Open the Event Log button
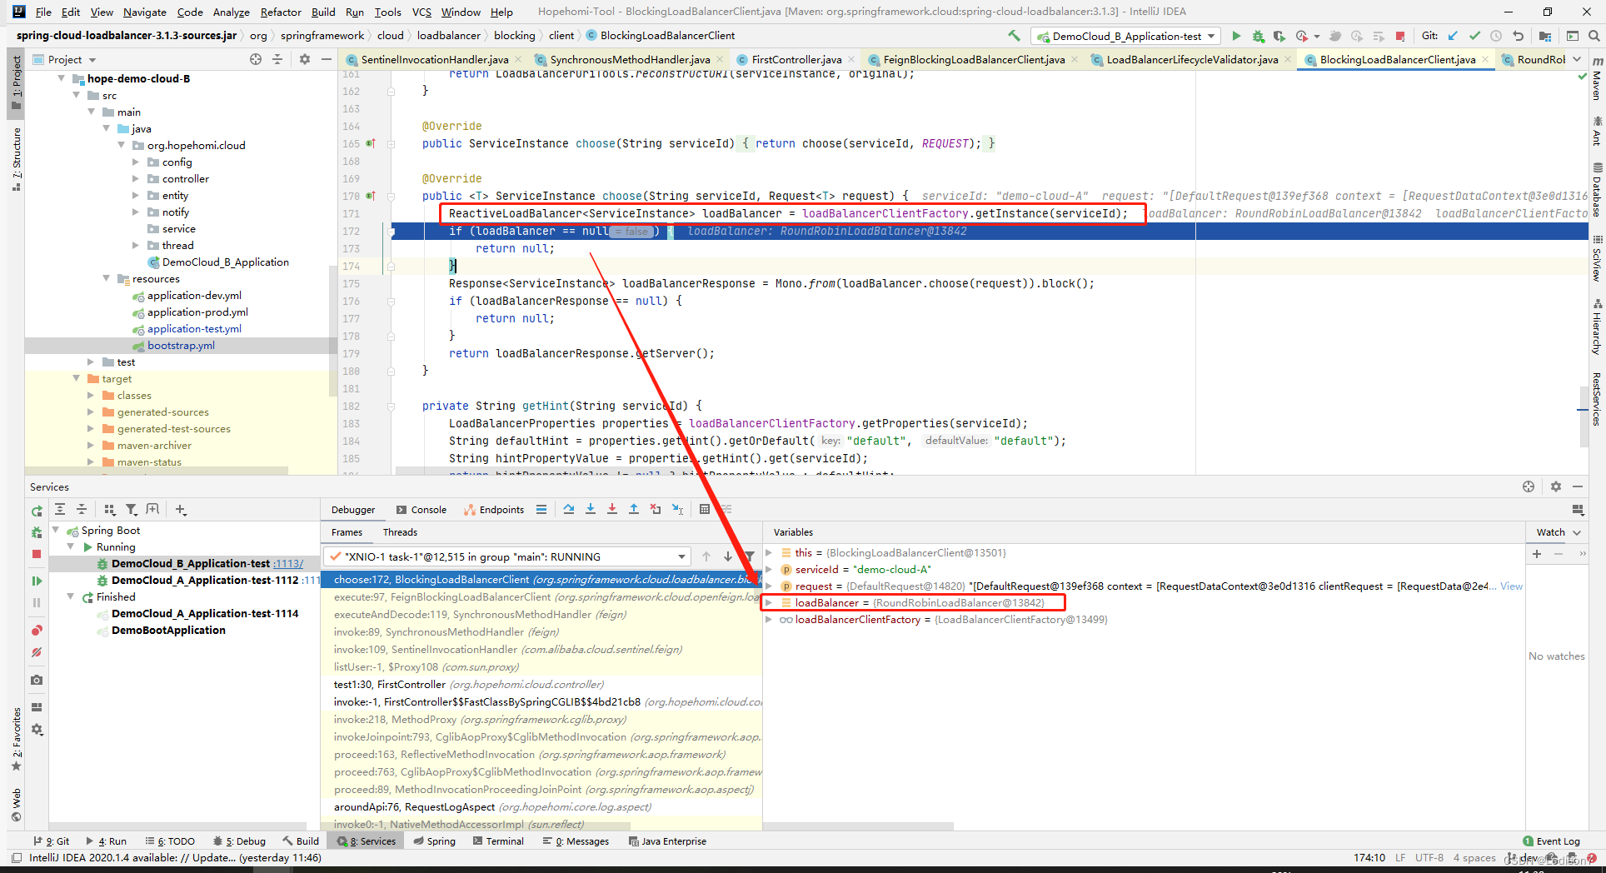Screen dimensions: 1606x873 pos(1551,841)
